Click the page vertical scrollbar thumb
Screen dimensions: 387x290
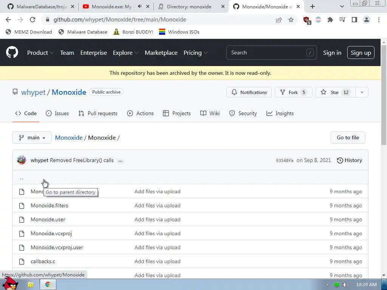pos(384,95)
